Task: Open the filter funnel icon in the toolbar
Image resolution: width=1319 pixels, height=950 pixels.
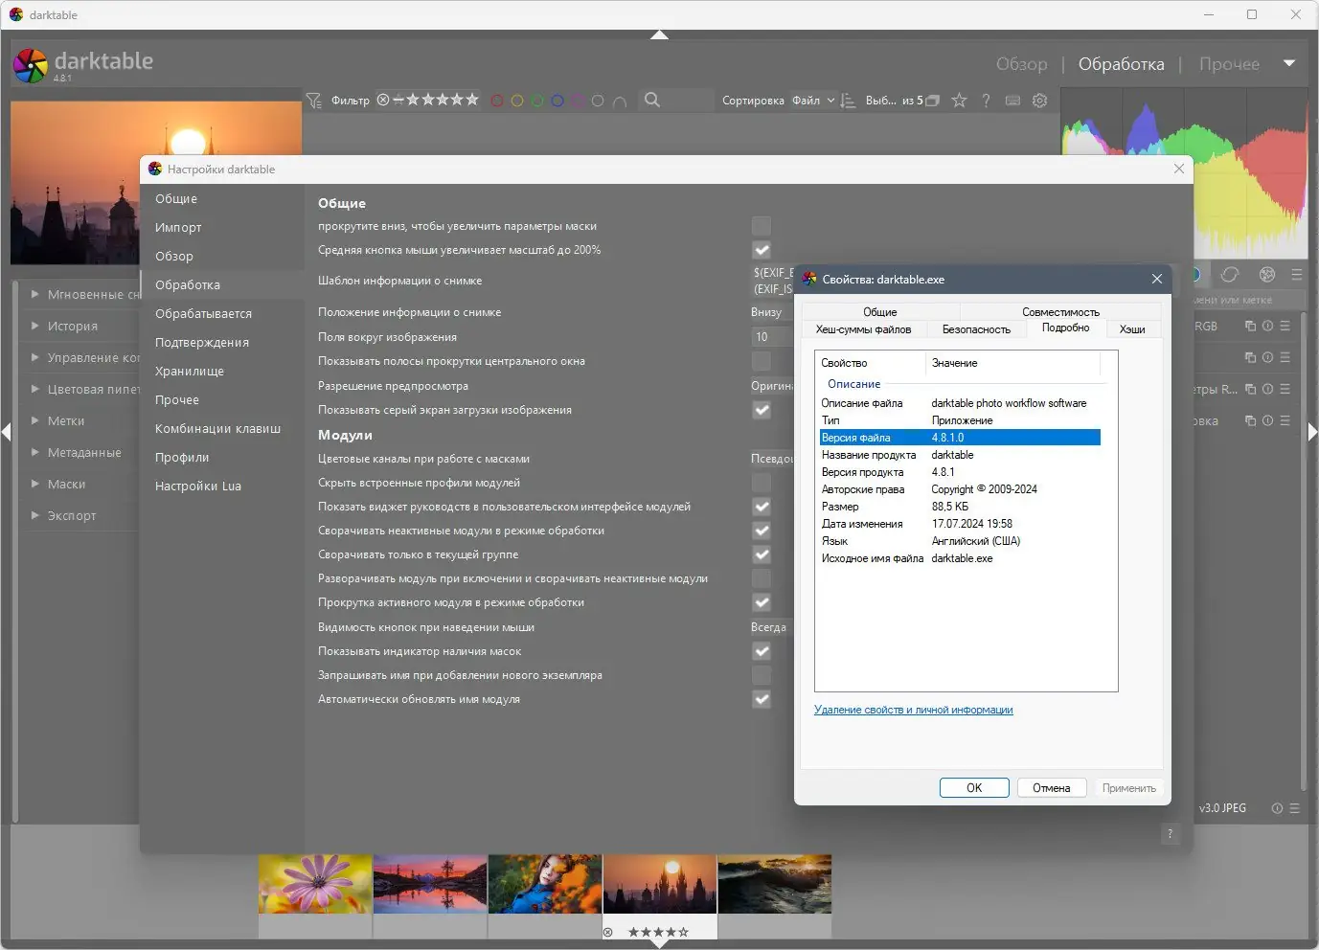Action: click(313, 100)
